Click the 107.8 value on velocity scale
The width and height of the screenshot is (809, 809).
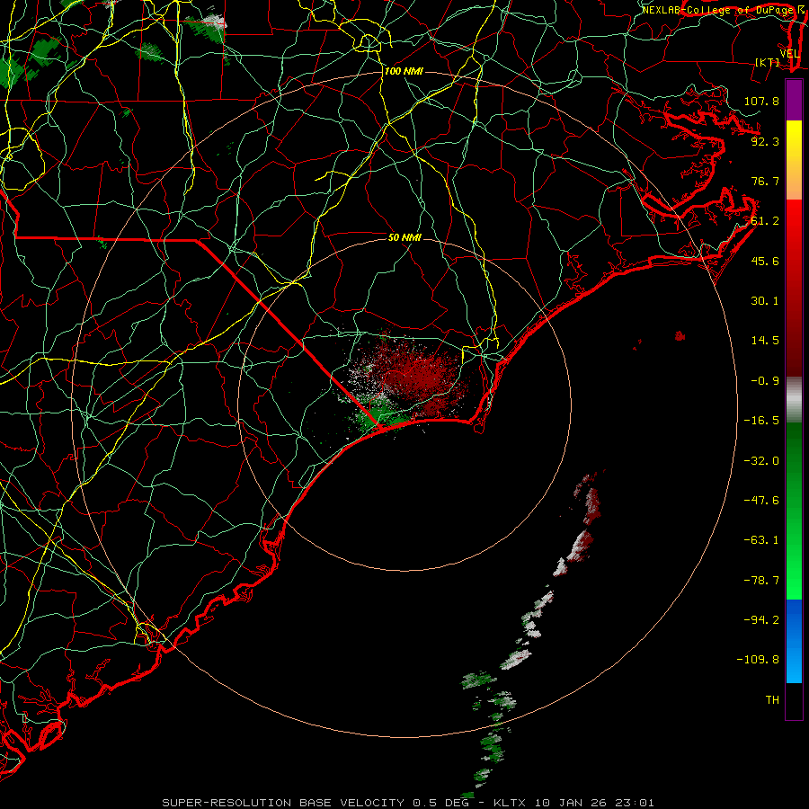(761, 101)
